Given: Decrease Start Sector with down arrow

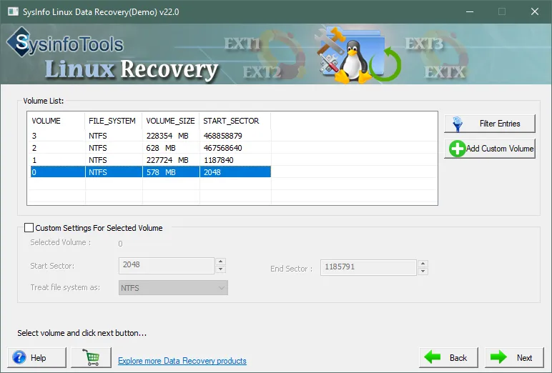Looking at the screenshot, I should [221, 269].
